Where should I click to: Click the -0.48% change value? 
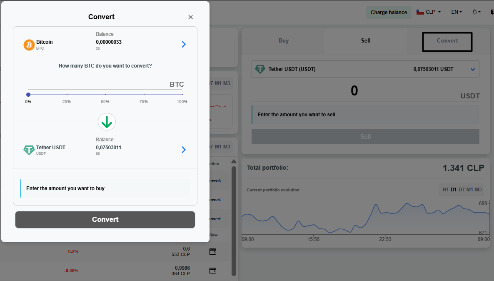click(x=72, y=271)
